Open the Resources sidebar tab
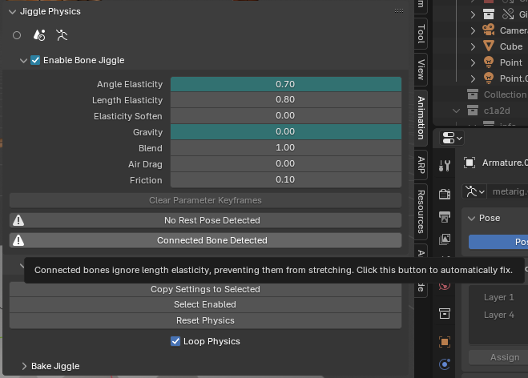 click(421, 211)
